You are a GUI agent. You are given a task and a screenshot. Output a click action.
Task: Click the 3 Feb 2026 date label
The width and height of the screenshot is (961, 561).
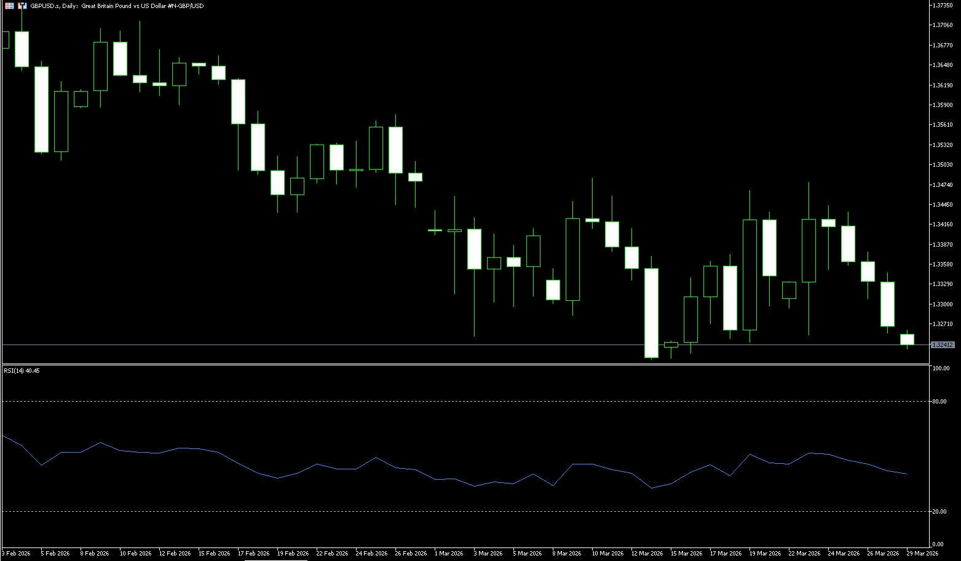point(16,554)
